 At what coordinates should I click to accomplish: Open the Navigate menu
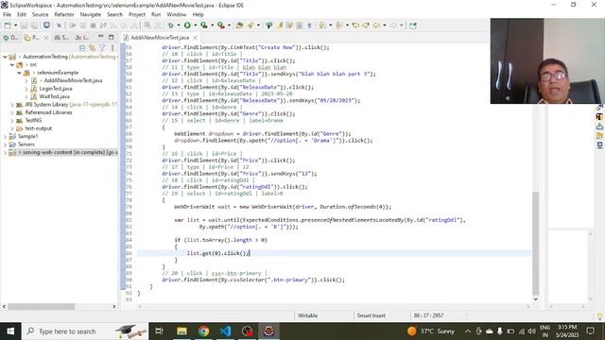tap(91, 15)
